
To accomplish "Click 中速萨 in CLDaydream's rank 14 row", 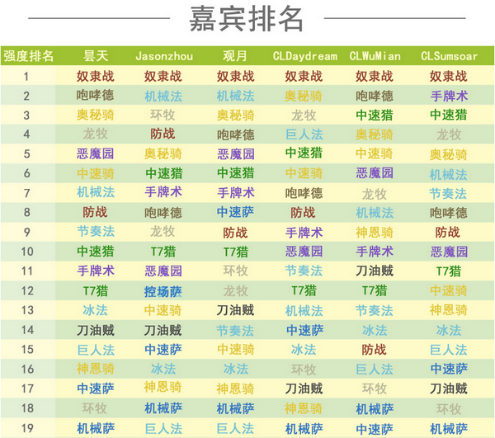I will point(305,330).
